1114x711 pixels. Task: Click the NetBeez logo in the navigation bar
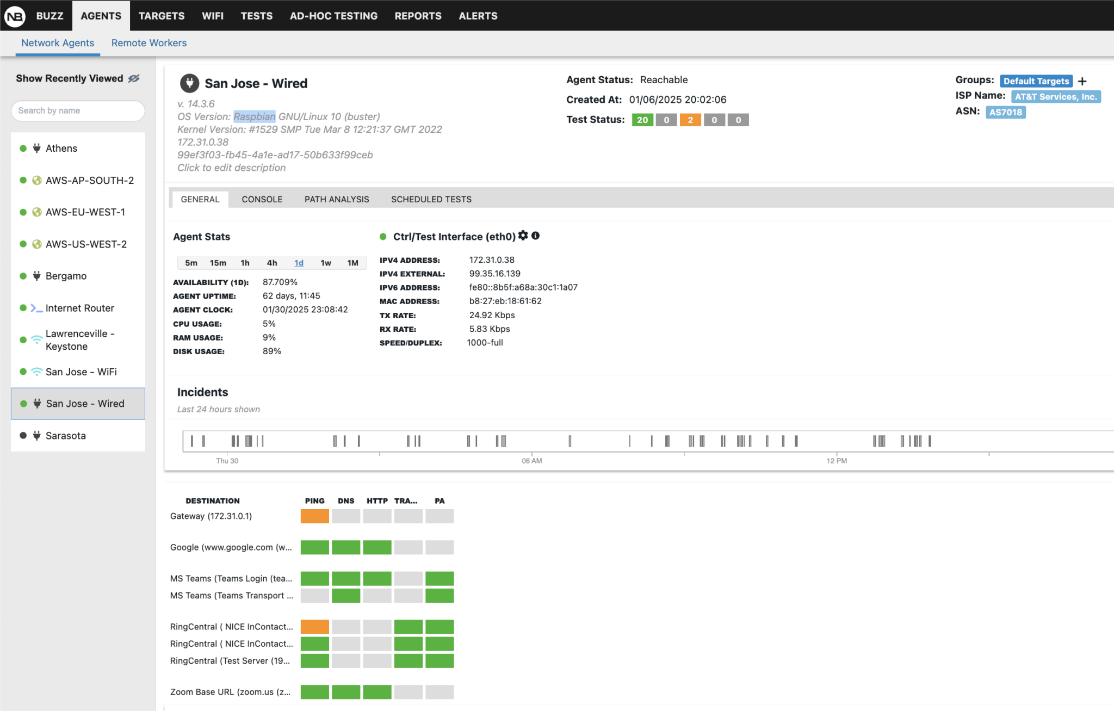point(14,15)
